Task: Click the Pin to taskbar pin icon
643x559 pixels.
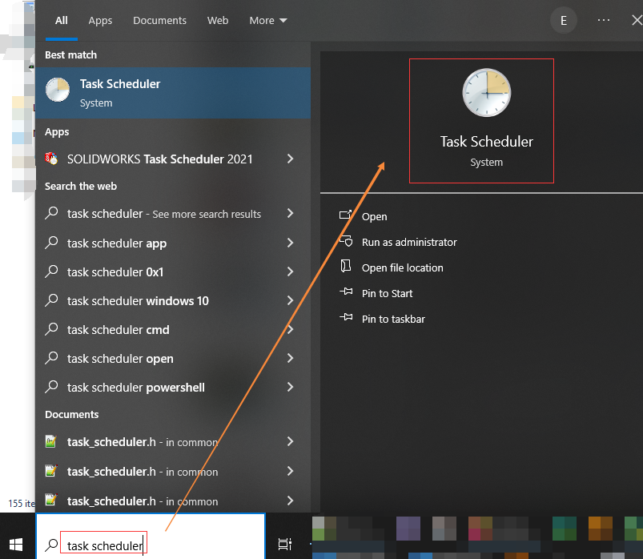Action: (x=346, y=317)
